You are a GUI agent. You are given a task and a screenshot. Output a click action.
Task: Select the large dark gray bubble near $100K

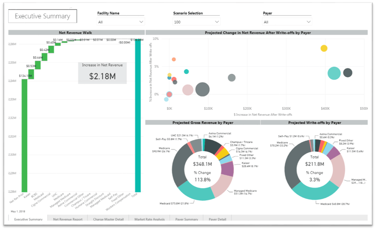202,89
